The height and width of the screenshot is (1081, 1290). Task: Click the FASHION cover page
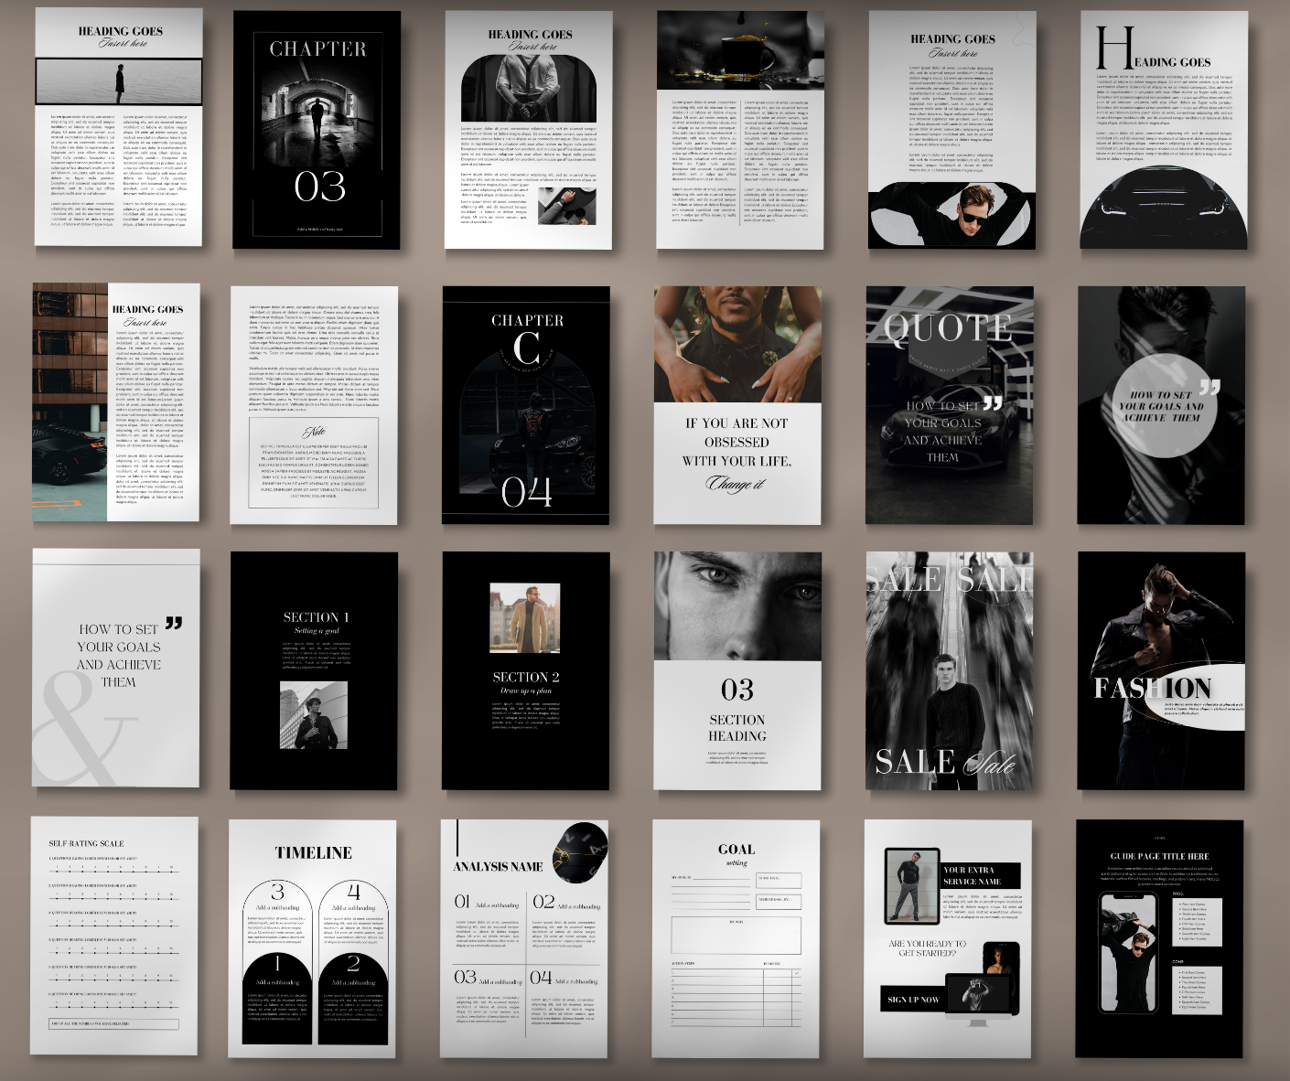coord(1160,670)
